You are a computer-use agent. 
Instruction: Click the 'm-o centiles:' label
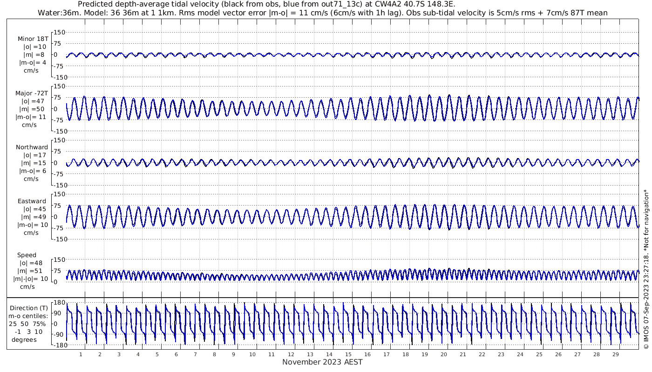point(28,316)
